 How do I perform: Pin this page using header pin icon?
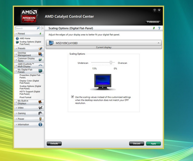(154, 28)
